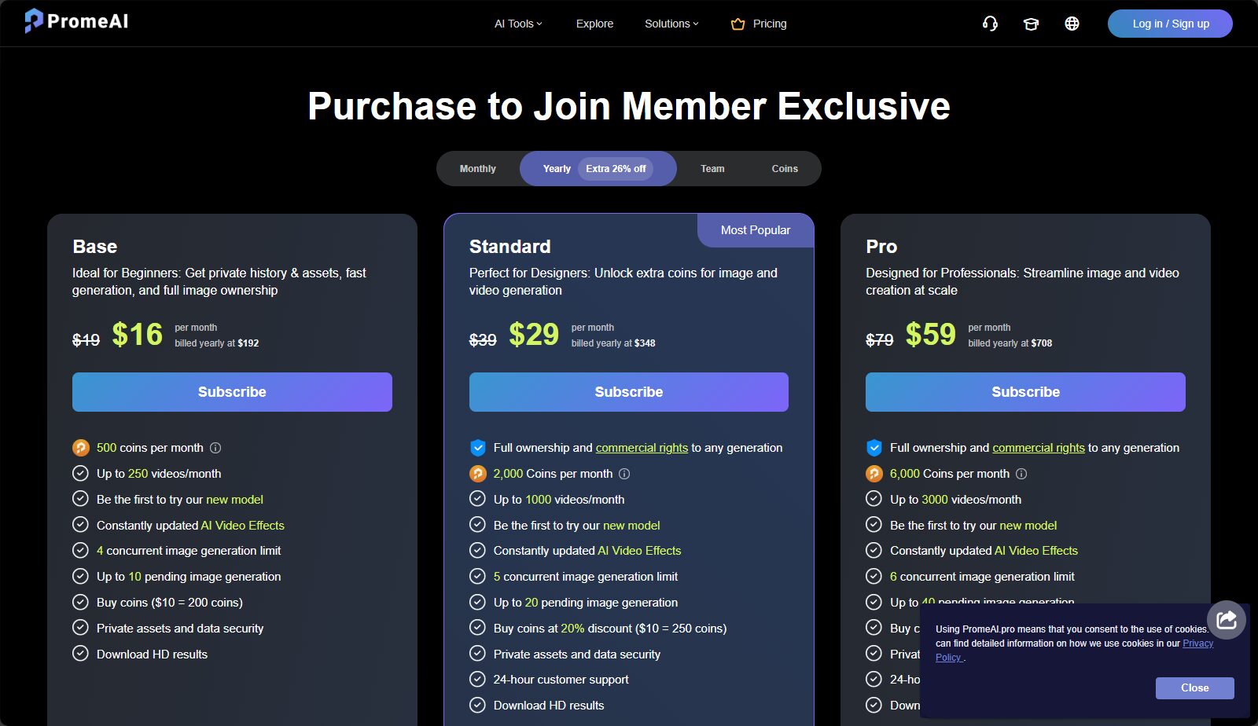Subscribe to the Base plan
Image resolution: width=1258 pixels, height=726 pixels.
tap(232, 392)
